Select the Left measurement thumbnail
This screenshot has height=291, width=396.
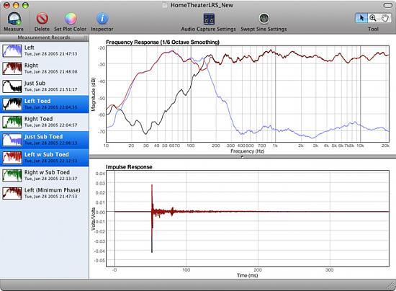[x=12, y=50]
